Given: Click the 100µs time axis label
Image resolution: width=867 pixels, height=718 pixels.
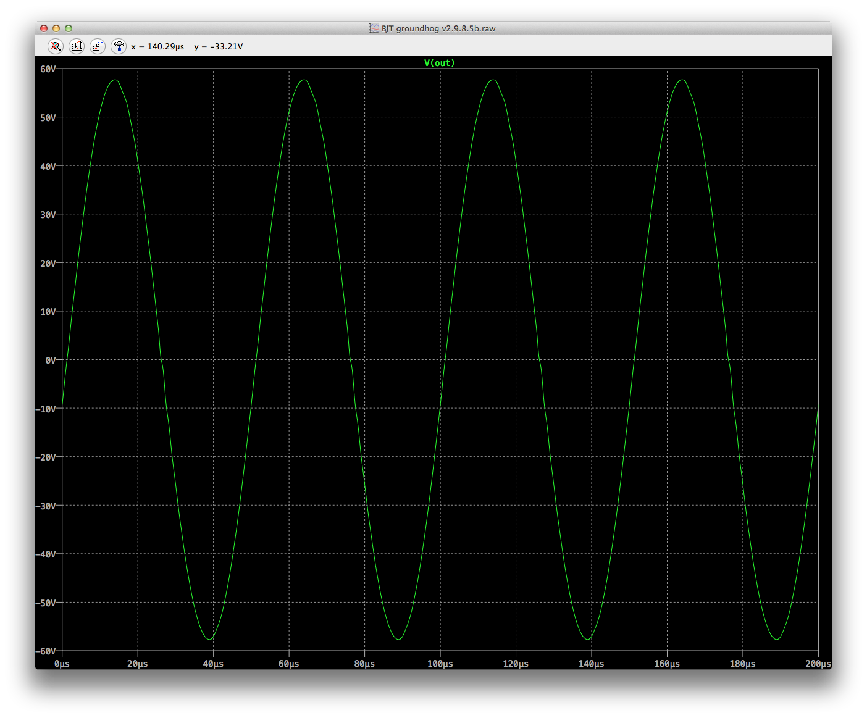Looking at the screenshot, I should (x=440, y=664).
